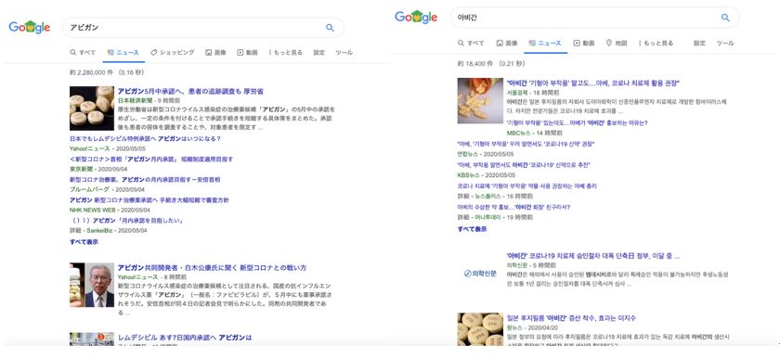The width and height of the screenshot is (780, 358).
Task: Click すべて表示 under the 아비간 results
Action: pos(472,229)
